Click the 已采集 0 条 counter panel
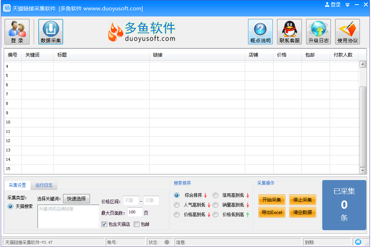The width and height of the screenshot is (371, 247). (x=344, y=205)
